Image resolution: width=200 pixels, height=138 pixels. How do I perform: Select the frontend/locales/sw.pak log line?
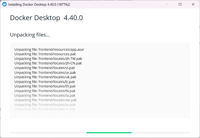click(x=45, y=100)
